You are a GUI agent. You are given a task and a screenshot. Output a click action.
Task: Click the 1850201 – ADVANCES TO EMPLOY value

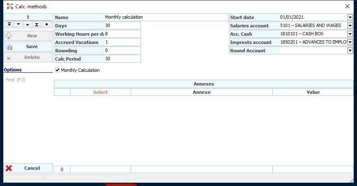point(314,42)
